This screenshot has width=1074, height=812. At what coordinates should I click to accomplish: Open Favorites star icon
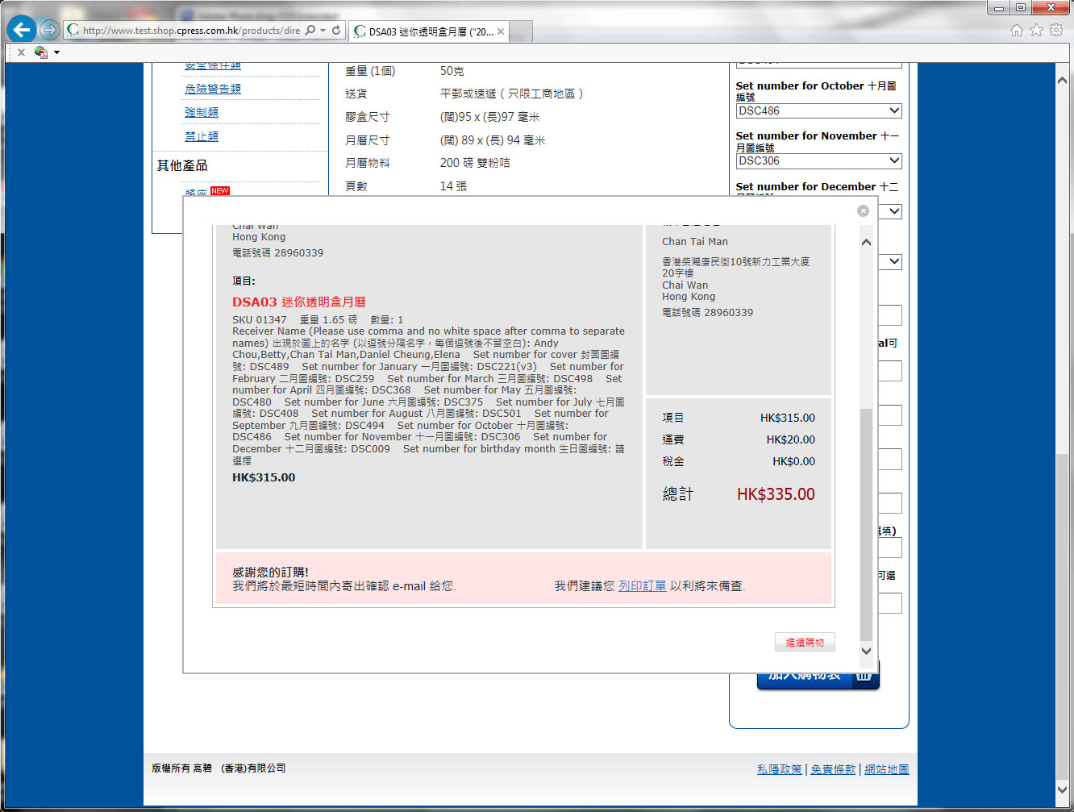click(1036, 30)
